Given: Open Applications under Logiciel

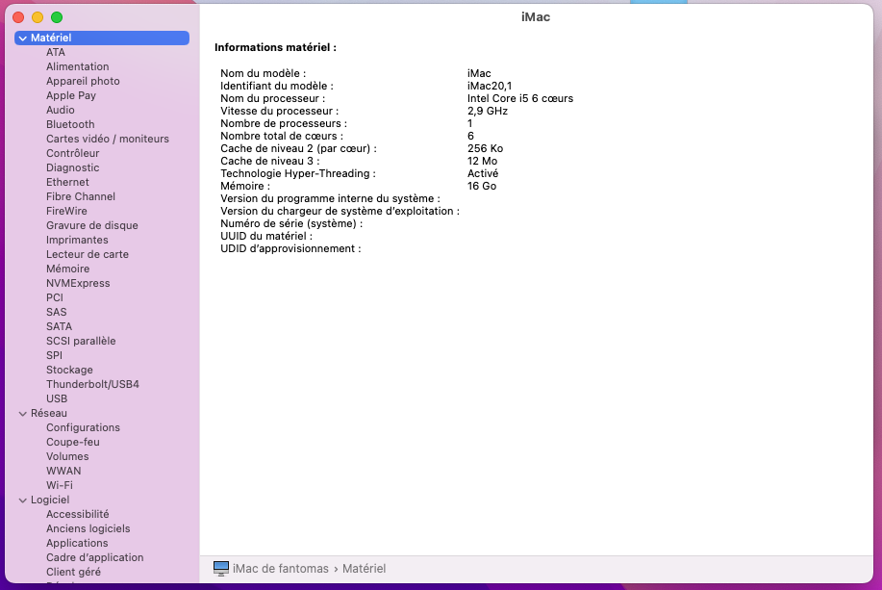Looking at the screenshot, I should click(x=77, y=543).
